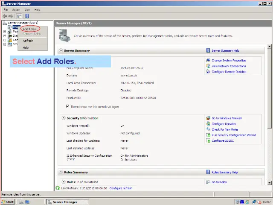Click the Go to Roles link
This screenshot has height=205, width=273.
(219, 182)
